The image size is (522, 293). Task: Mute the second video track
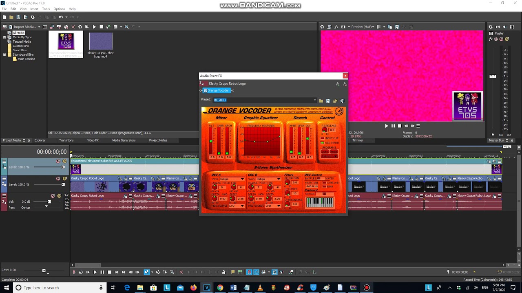58,179
